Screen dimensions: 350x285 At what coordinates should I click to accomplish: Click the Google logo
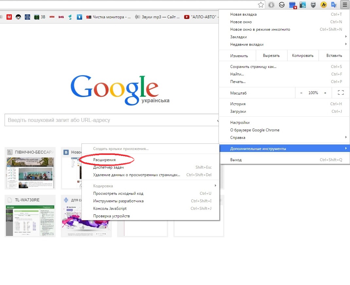[x=114, y=90]
